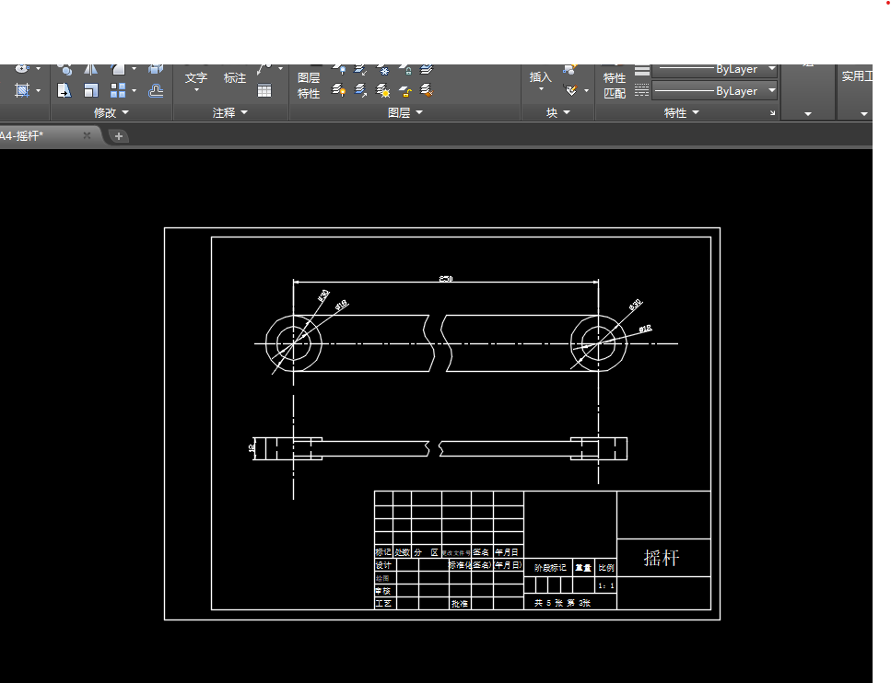Select the 1:1 scale value
Viewport: 891px width, 683px height.
pos(605,585)
